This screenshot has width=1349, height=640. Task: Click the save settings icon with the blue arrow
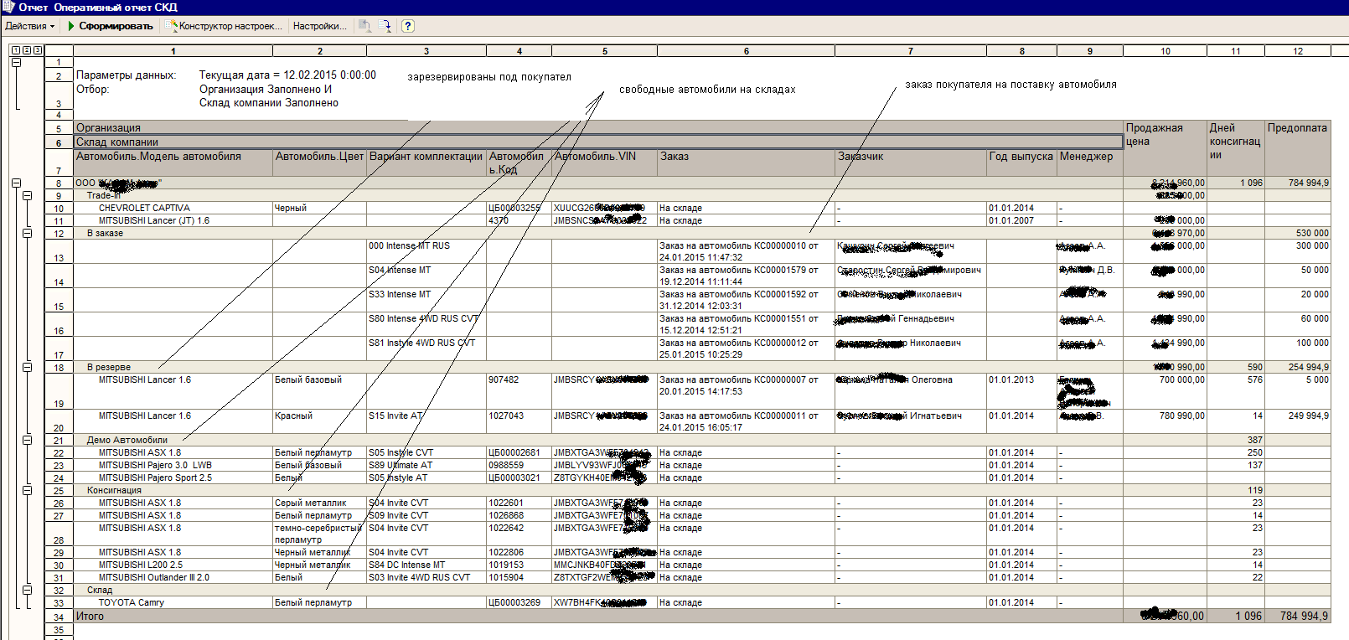[385, 26]
